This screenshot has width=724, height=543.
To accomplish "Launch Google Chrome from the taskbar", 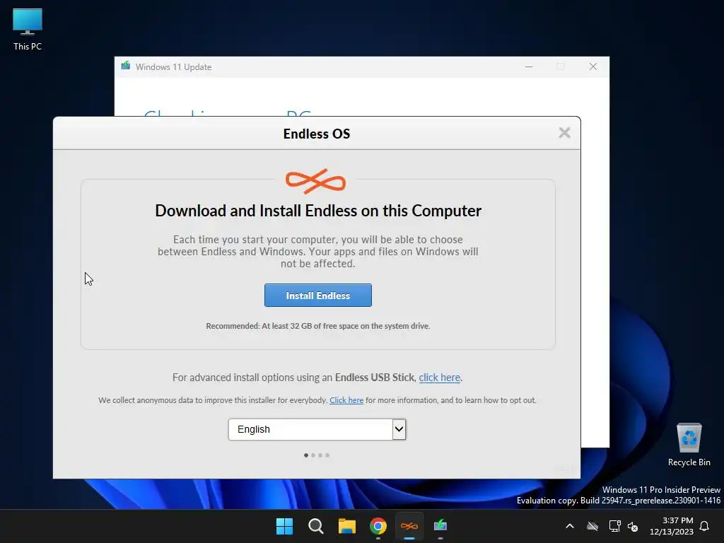I will 378,526.
